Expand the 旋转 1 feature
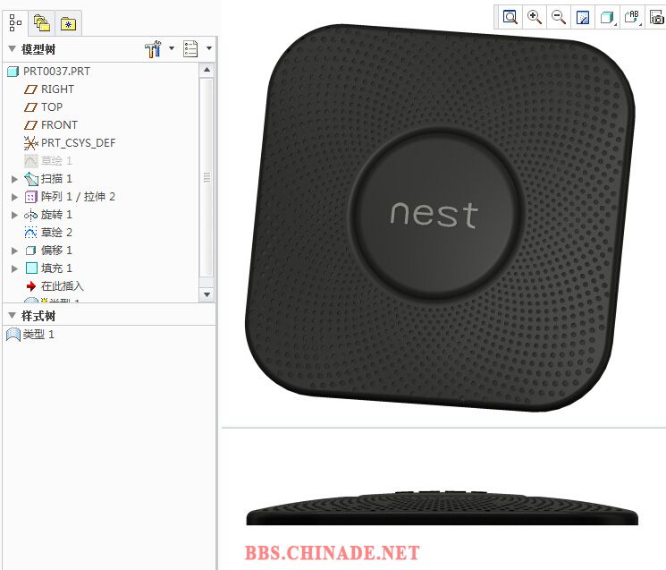The height and width of the screenshot is (570, 666). pyautogui.click(x=14, y=215)
